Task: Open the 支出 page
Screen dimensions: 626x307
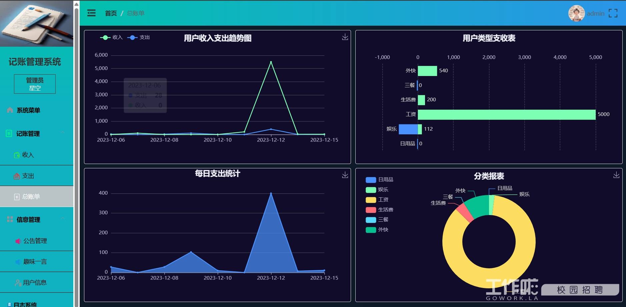Action: coord(37,176)
